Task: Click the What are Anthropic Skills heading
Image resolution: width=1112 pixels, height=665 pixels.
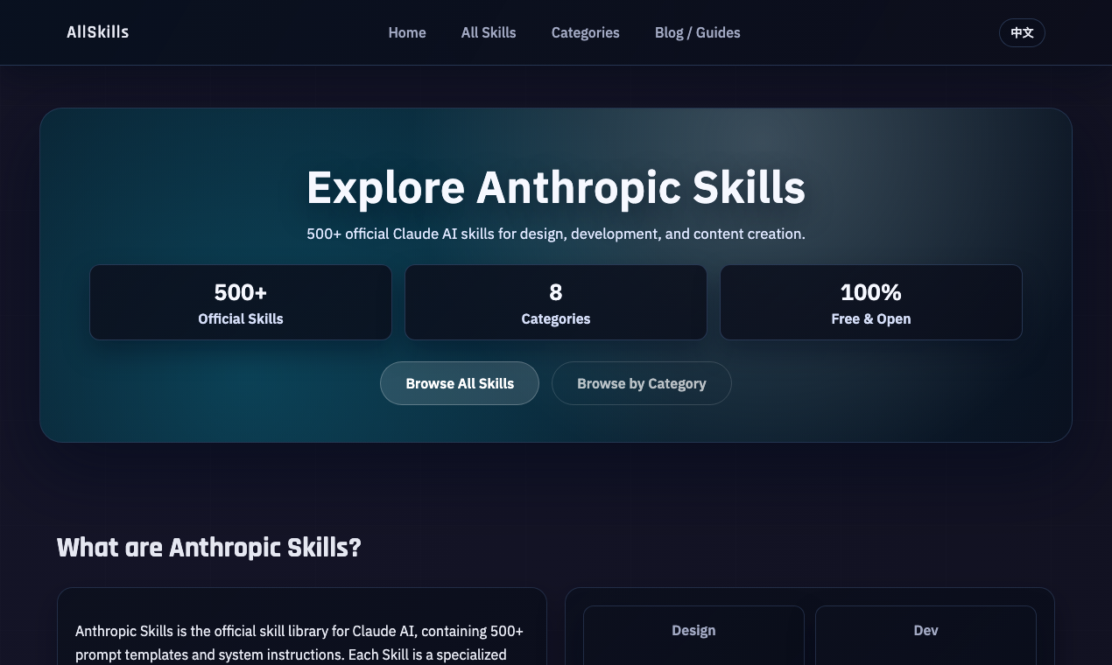Action: coord(208,548)
